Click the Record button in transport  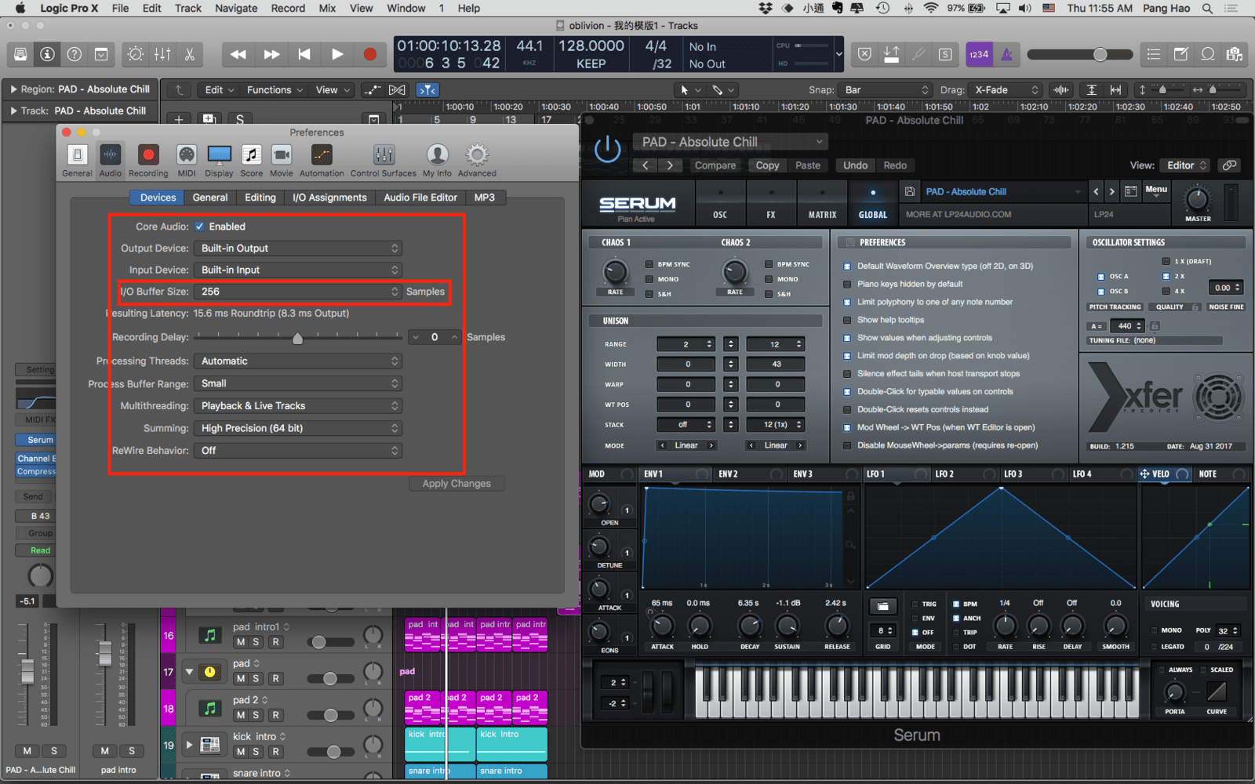[x=369, y=54]
